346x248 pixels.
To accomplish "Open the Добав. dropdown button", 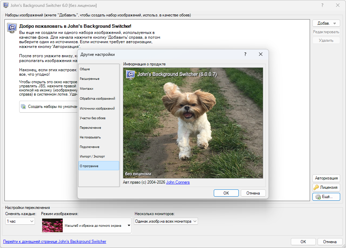I will (x=326, y=23).
